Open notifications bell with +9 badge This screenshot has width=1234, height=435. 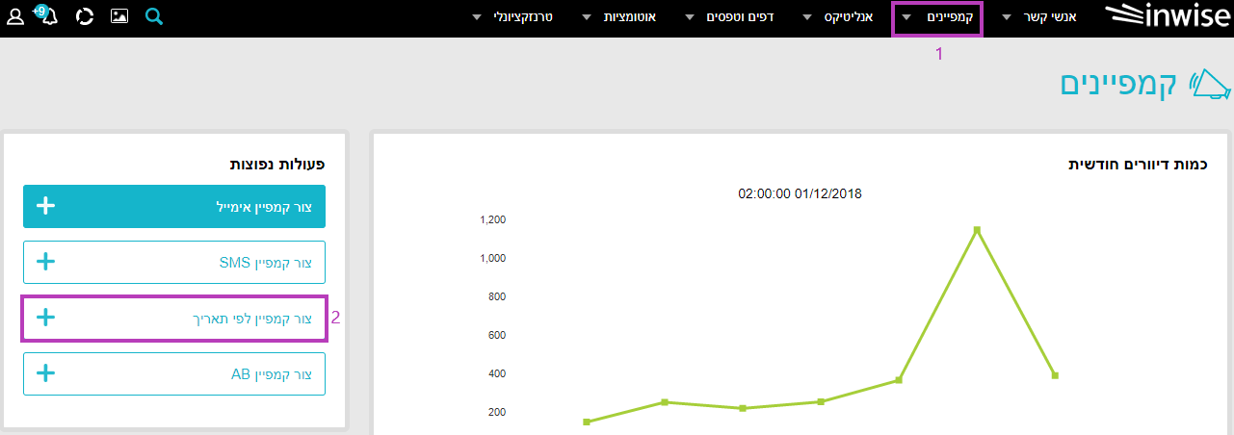[45, 16]
